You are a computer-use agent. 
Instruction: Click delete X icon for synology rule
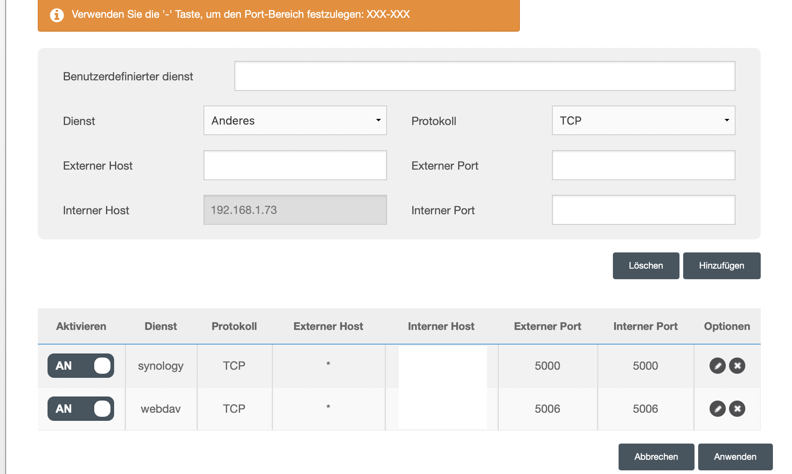pos(737,366)
